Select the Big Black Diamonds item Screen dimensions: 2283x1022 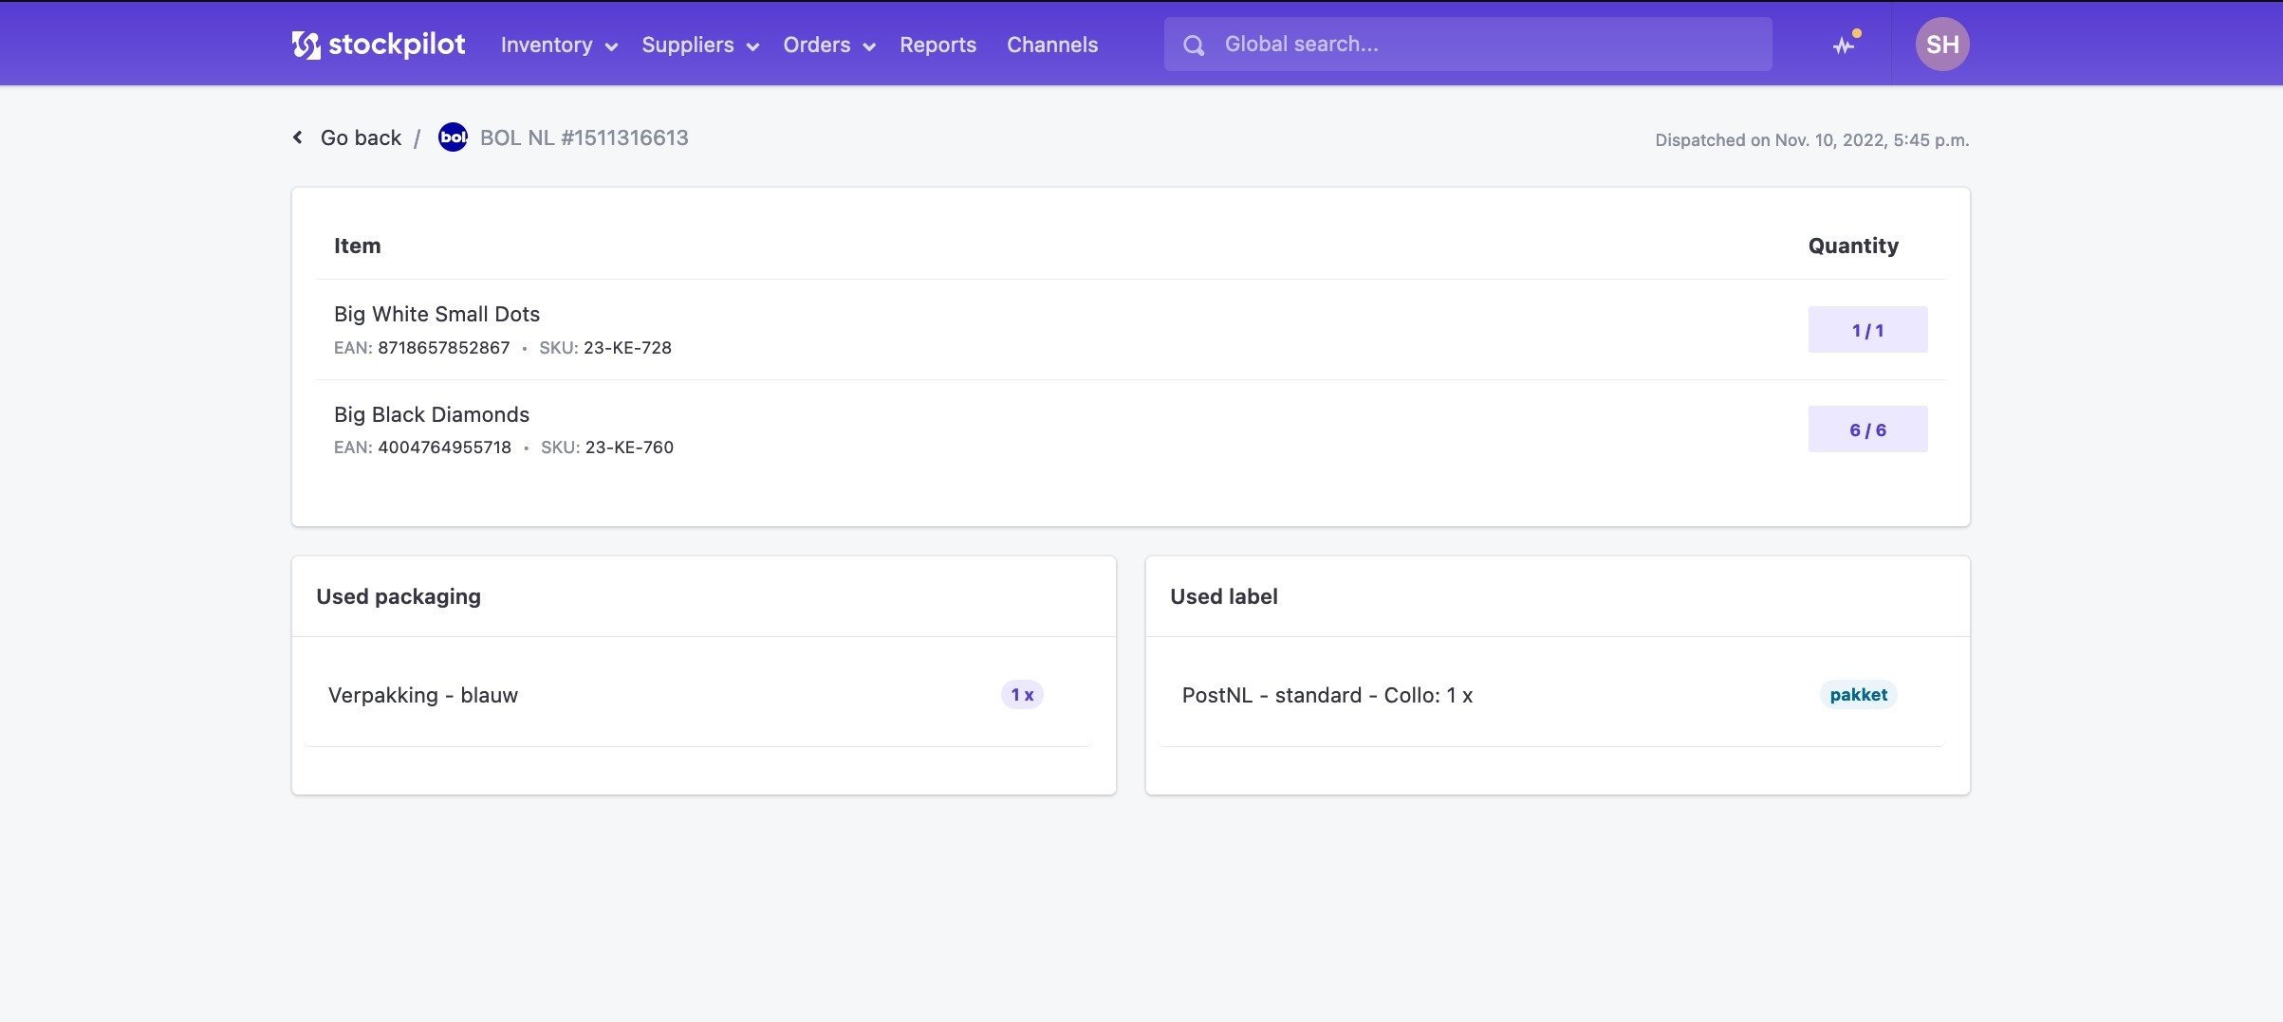click(x=432, y=414)
